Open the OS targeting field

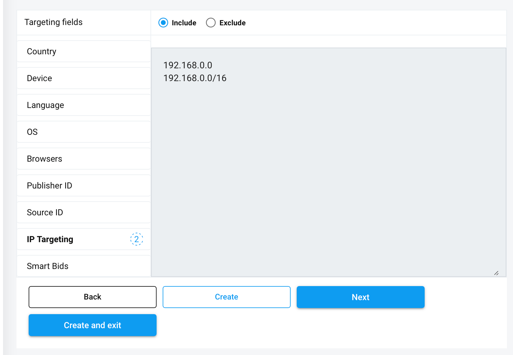click(84, 132)
